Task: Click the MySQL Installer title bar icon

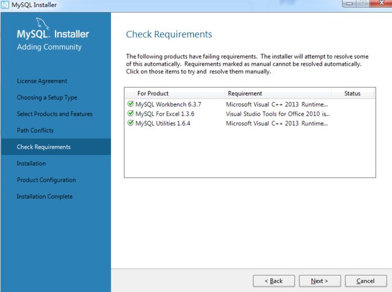Action: 5,5
